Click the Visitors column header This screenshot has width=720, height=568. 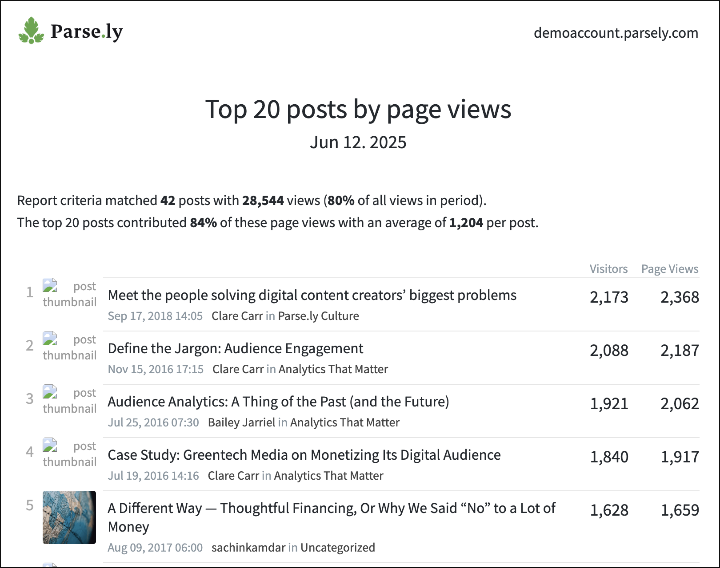608,269
